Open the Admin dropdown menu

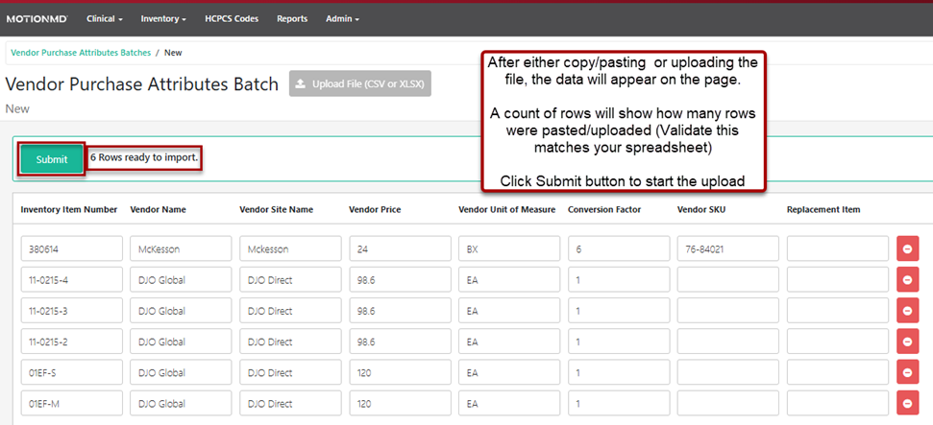click(x=342, y=19)
